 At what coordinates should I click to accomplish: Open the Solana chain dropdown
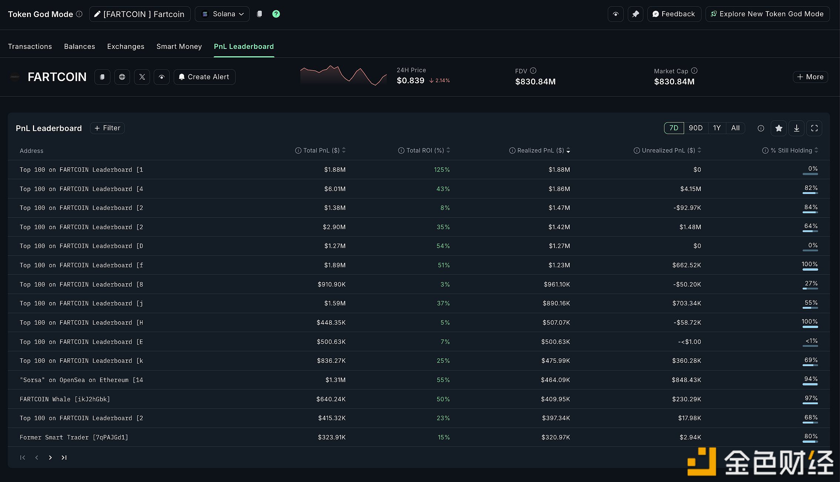pos(222,14)
